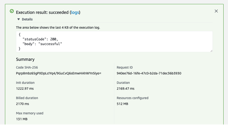228x125 pixels.
Task: Dismiss the execution result panel with X
Action: coord(216,11)
